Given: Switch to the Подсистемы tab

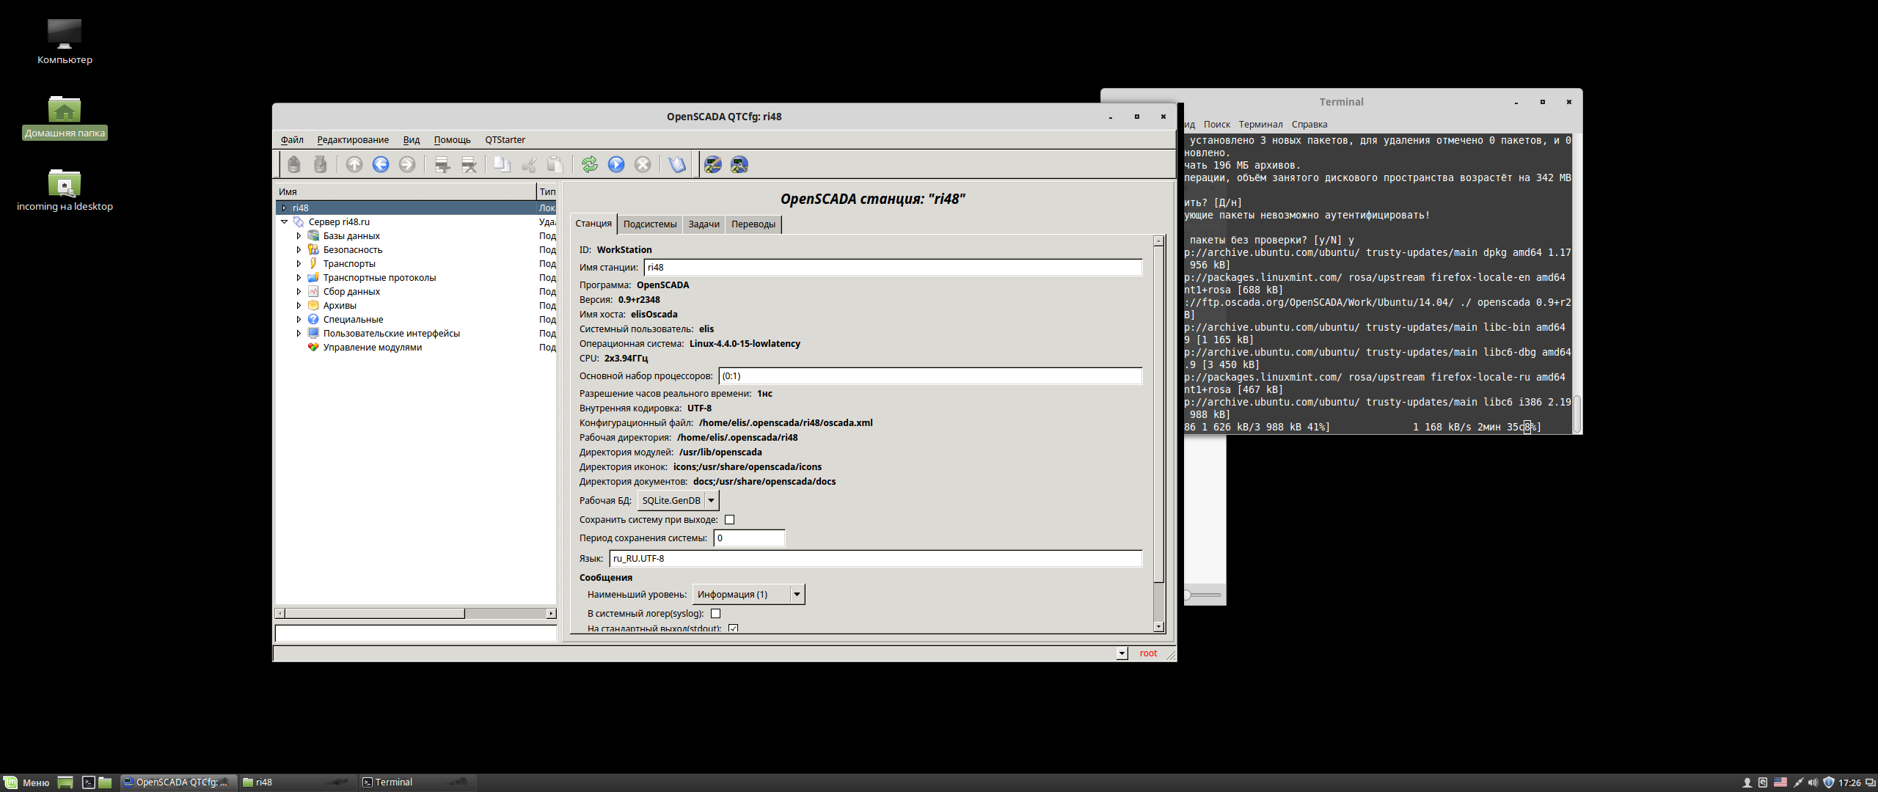Looking at the screenshot, I should tap(649, 224).
